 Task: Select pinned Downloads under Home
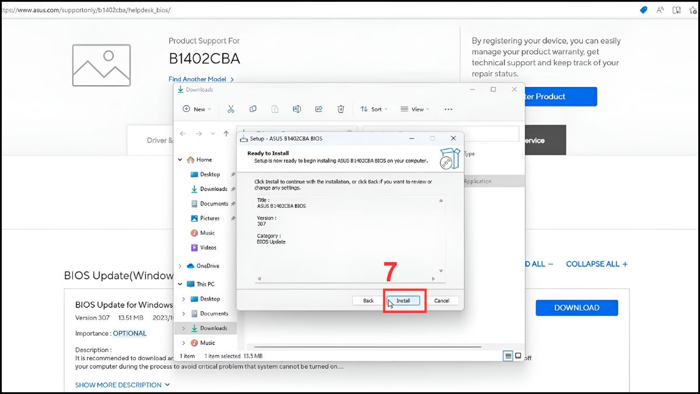(213, 189)
